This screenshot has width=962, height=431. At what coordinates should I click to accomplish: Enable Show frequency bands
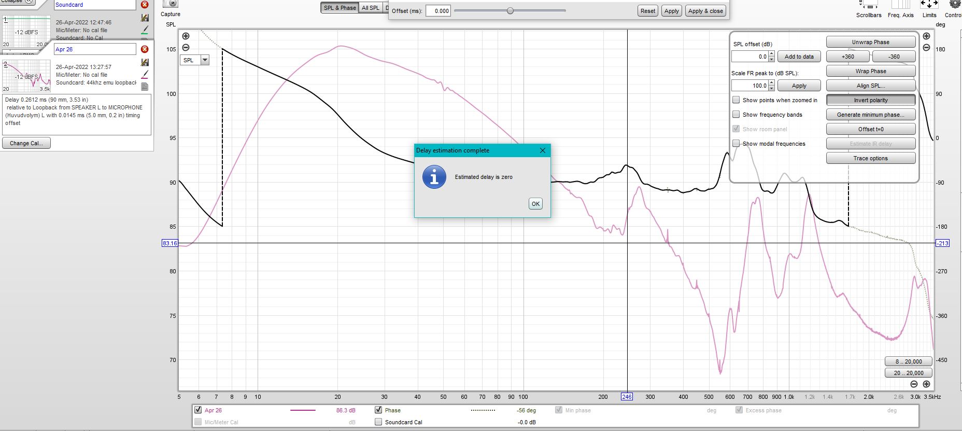736,115
